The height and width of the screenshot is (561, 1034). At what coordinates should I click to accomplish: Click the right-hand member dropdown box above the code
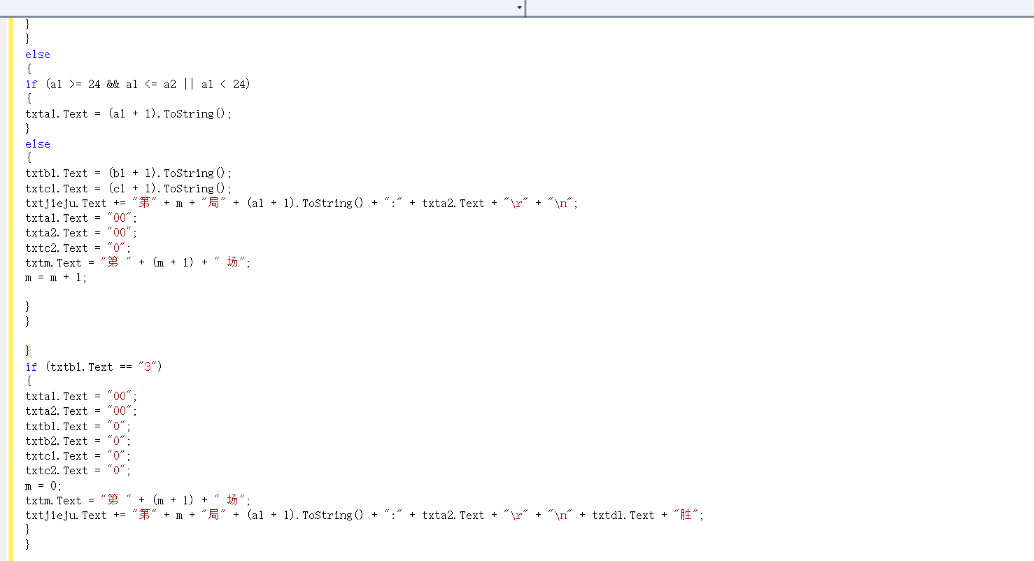(x=780, y=8)
